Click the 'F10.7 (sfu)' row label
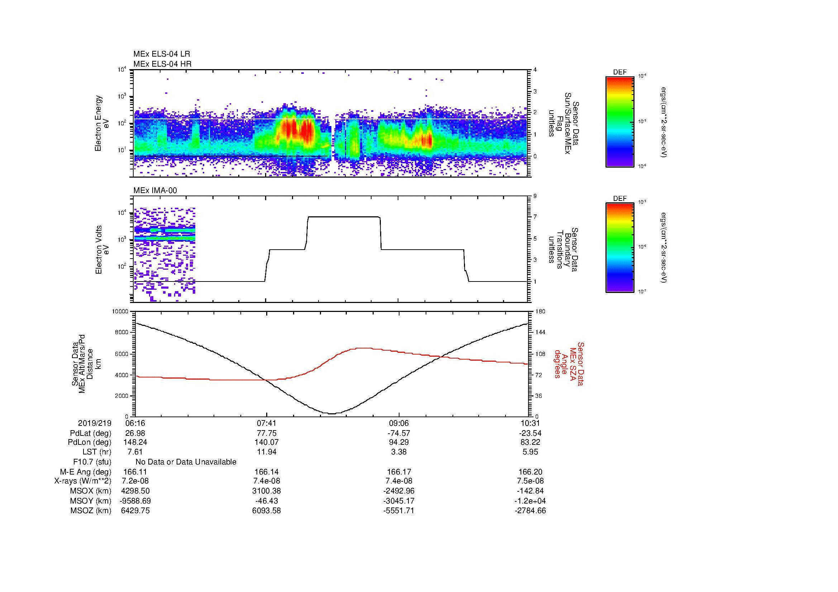The height and width of the screenshot is (592, 838). pos(92,462)
